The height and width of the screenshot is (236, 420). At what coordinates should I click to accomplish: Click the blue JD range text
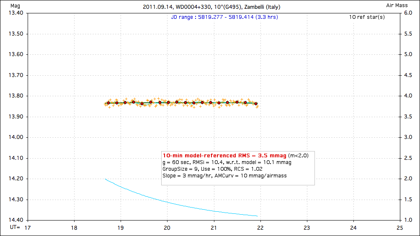(224, 17)
